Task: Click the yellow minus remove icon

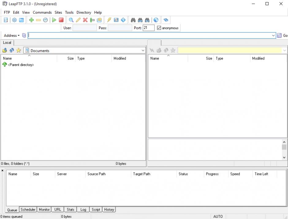Action: tap(38, 20)
